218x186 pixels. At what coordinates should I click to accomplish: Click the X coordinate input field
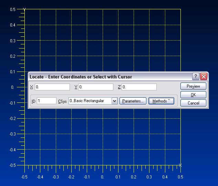[52, 87]
